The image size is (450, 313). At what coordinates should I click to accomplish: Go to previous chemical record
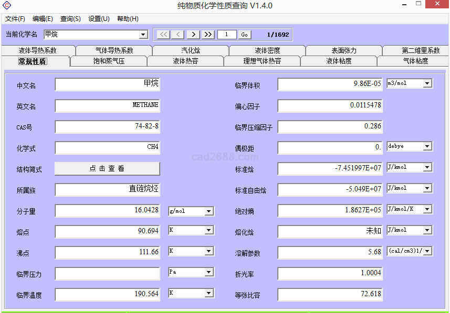179,35
